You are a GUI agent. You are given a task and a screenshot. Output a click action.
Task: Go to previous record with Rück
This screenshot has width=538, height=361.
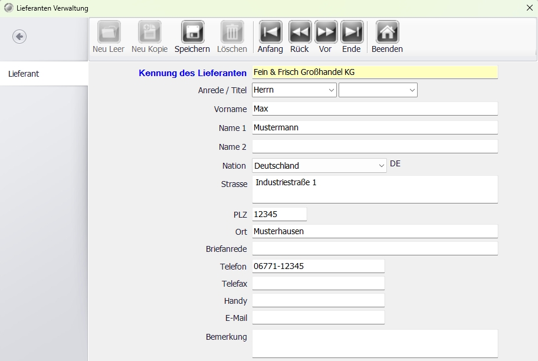click(x=300, y=32)
